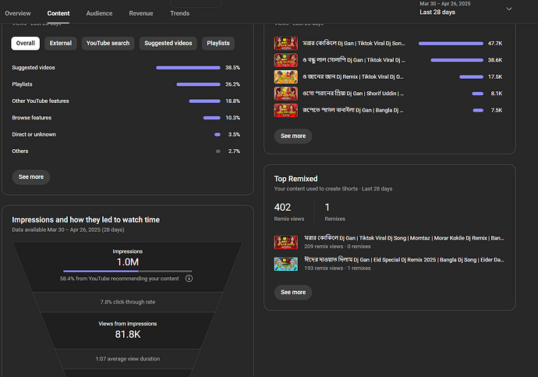Select the Overall traffic source chip
The image size is (538, 377).
pyautogui.click(x=26, y=43)
